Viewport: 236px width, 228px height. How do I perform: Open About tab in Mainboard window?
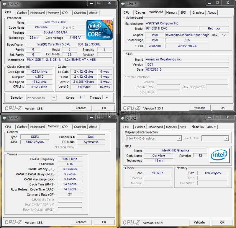[x=212, y=12]
